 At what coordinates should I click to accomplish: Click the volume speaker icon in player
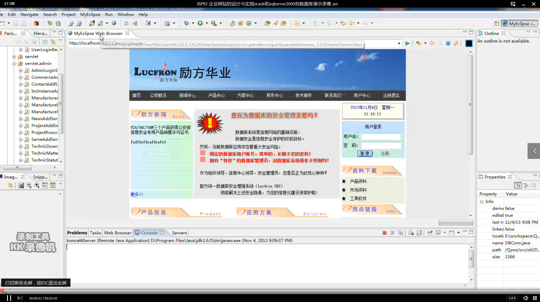(x=526, y=298)
